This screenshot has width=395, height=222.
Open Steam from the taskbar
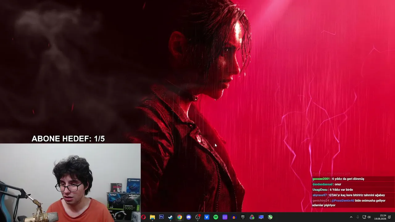(170, 217)
